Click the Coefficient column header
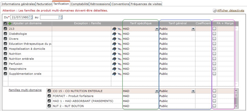The width and height of the screenshot is (247, 111). 203,23
